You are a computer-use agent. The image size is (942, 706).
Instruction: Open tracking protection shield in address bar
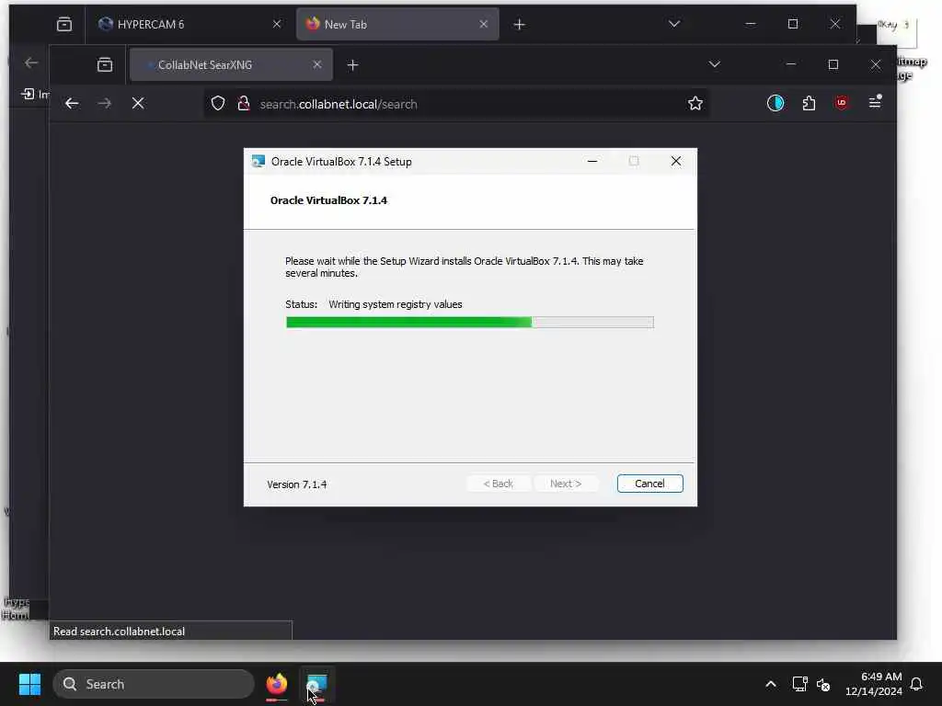click(217, 103)
